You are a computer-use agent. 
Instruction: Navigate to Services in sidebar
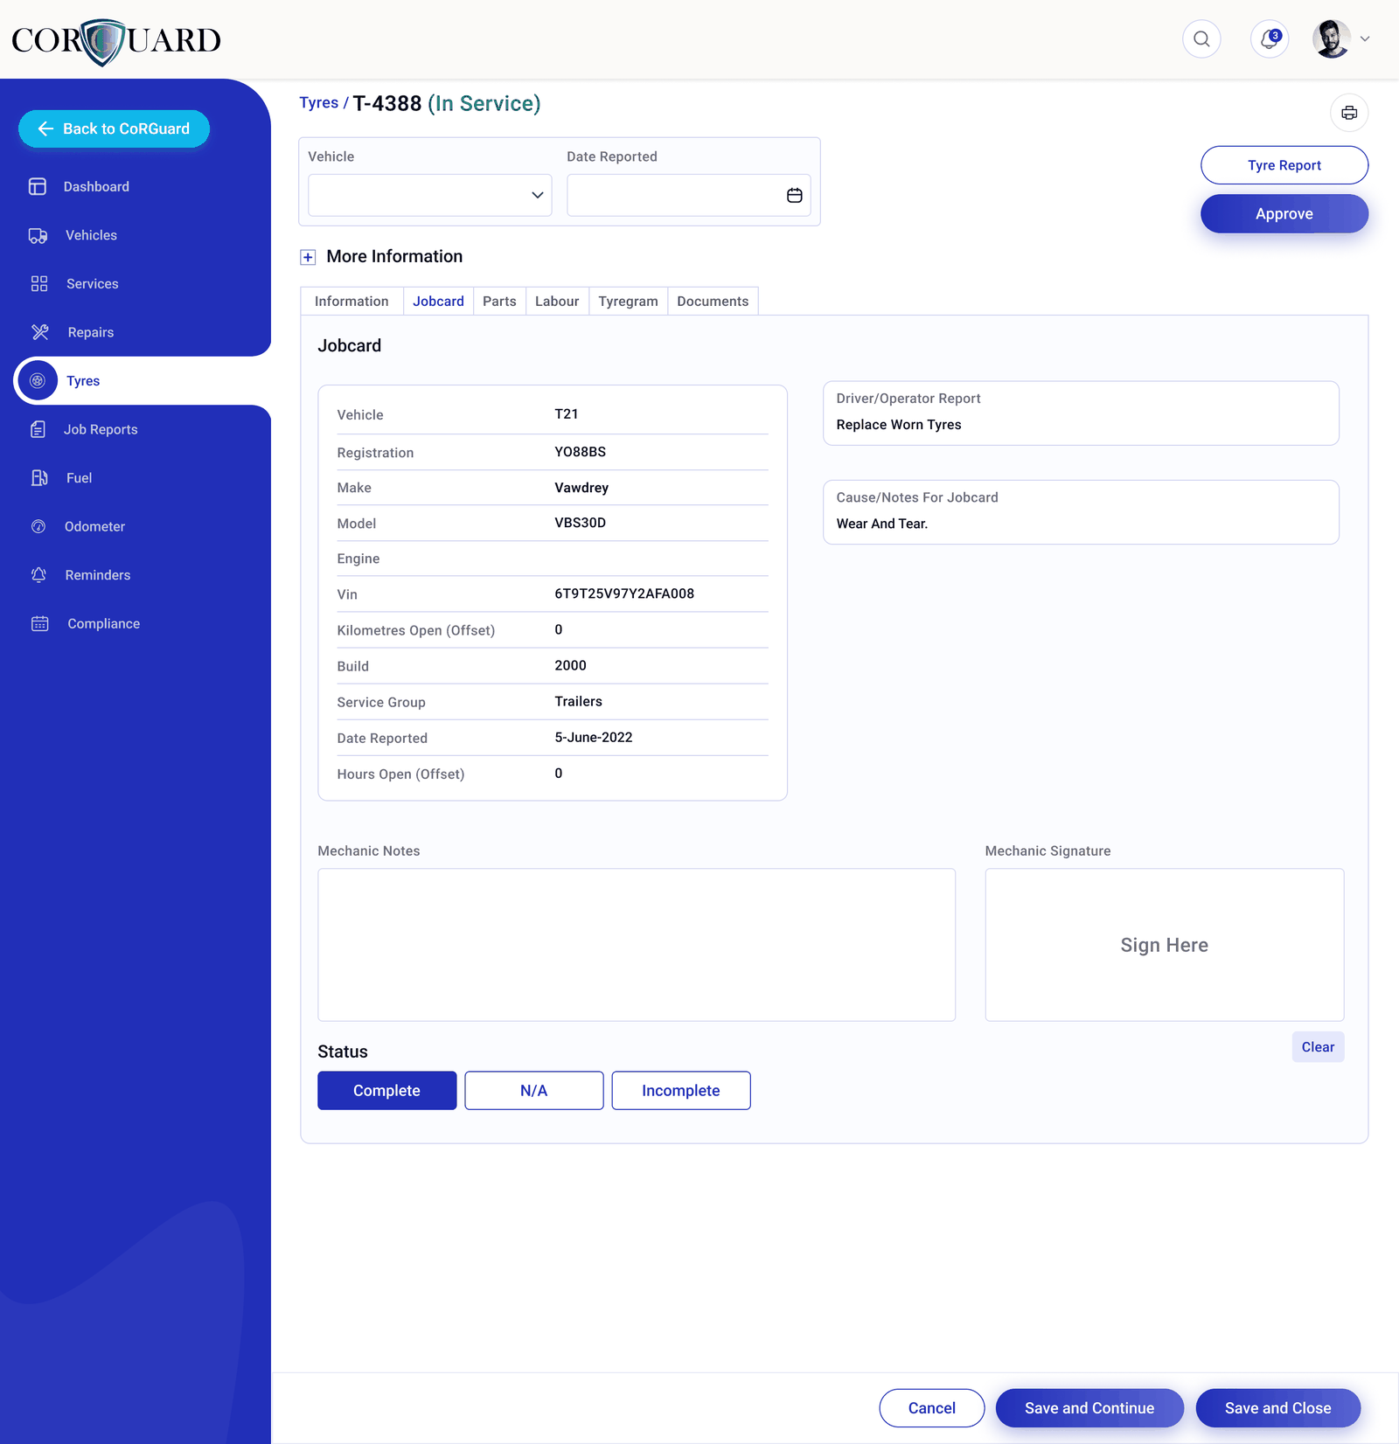point(92,283)
